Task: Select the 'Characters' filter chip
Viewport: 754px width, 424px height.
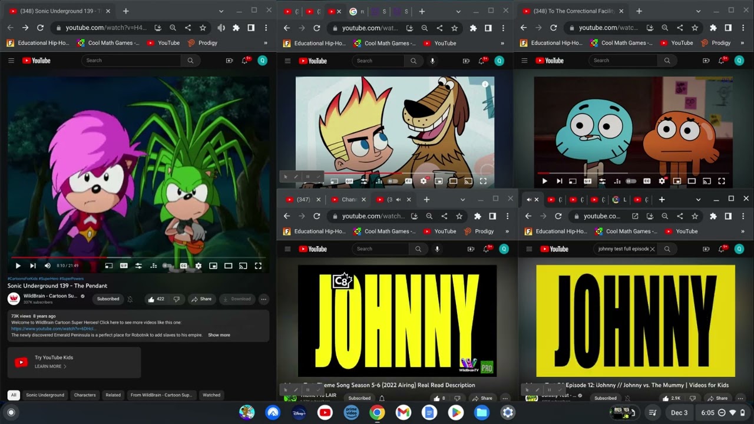Action: tap(85, 395)
